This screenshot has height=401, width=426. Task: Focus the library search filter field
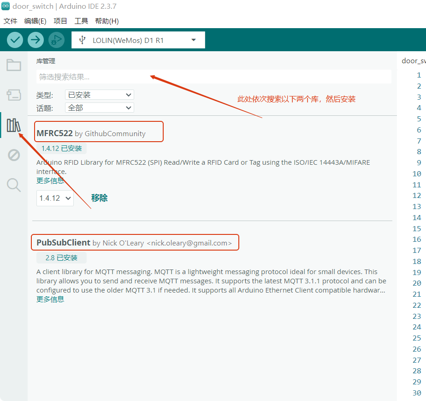pyautogui.click(x=213, y=77)
